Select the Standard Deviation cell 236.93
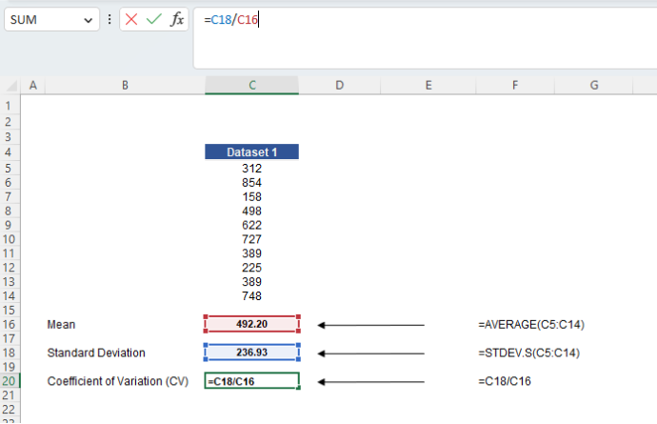 coord(251,353)
